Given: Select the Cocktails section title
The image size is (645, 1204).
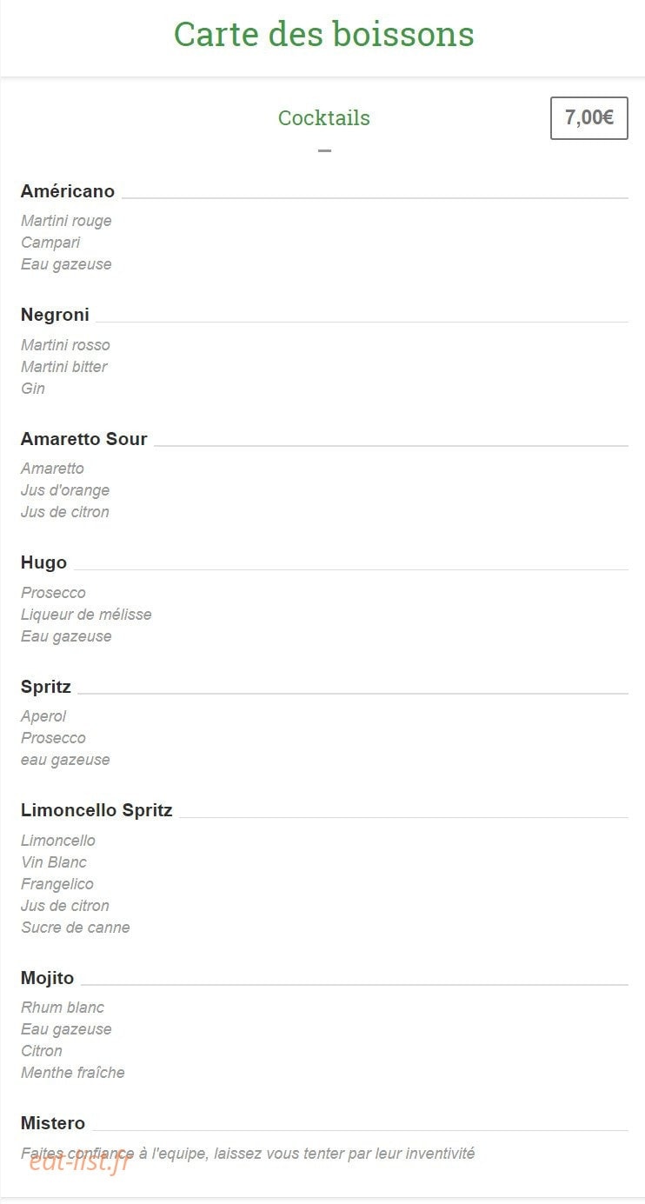Looking at the screenshot, I should pyautogui.click(x=324, y=118).
